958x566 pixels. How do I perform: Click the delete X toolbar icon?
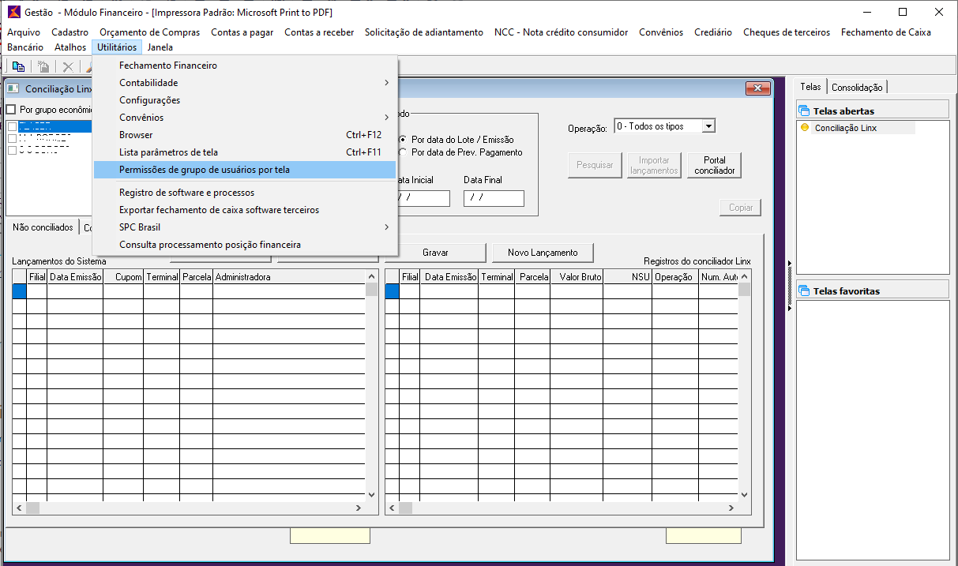click(x=68, y=67)
